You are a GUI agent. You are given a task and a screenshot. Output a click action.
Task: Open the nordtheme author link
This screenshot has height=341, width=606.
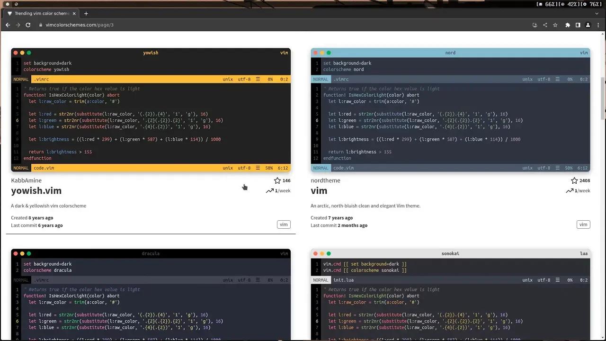(325, 180)
